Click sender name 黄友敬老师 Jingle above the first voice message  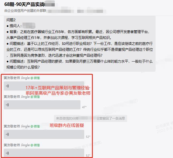(17, 78)
